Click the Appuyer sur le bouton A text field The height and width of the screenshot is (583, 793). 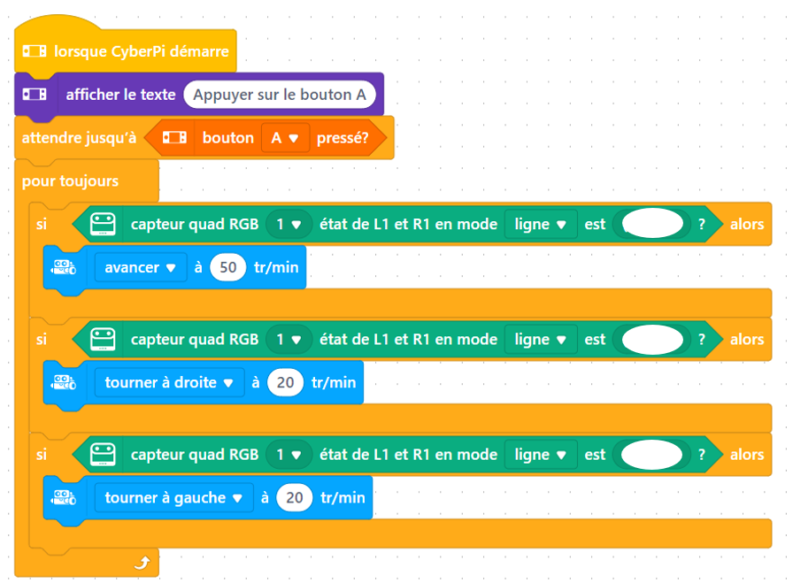coord(279,94)
